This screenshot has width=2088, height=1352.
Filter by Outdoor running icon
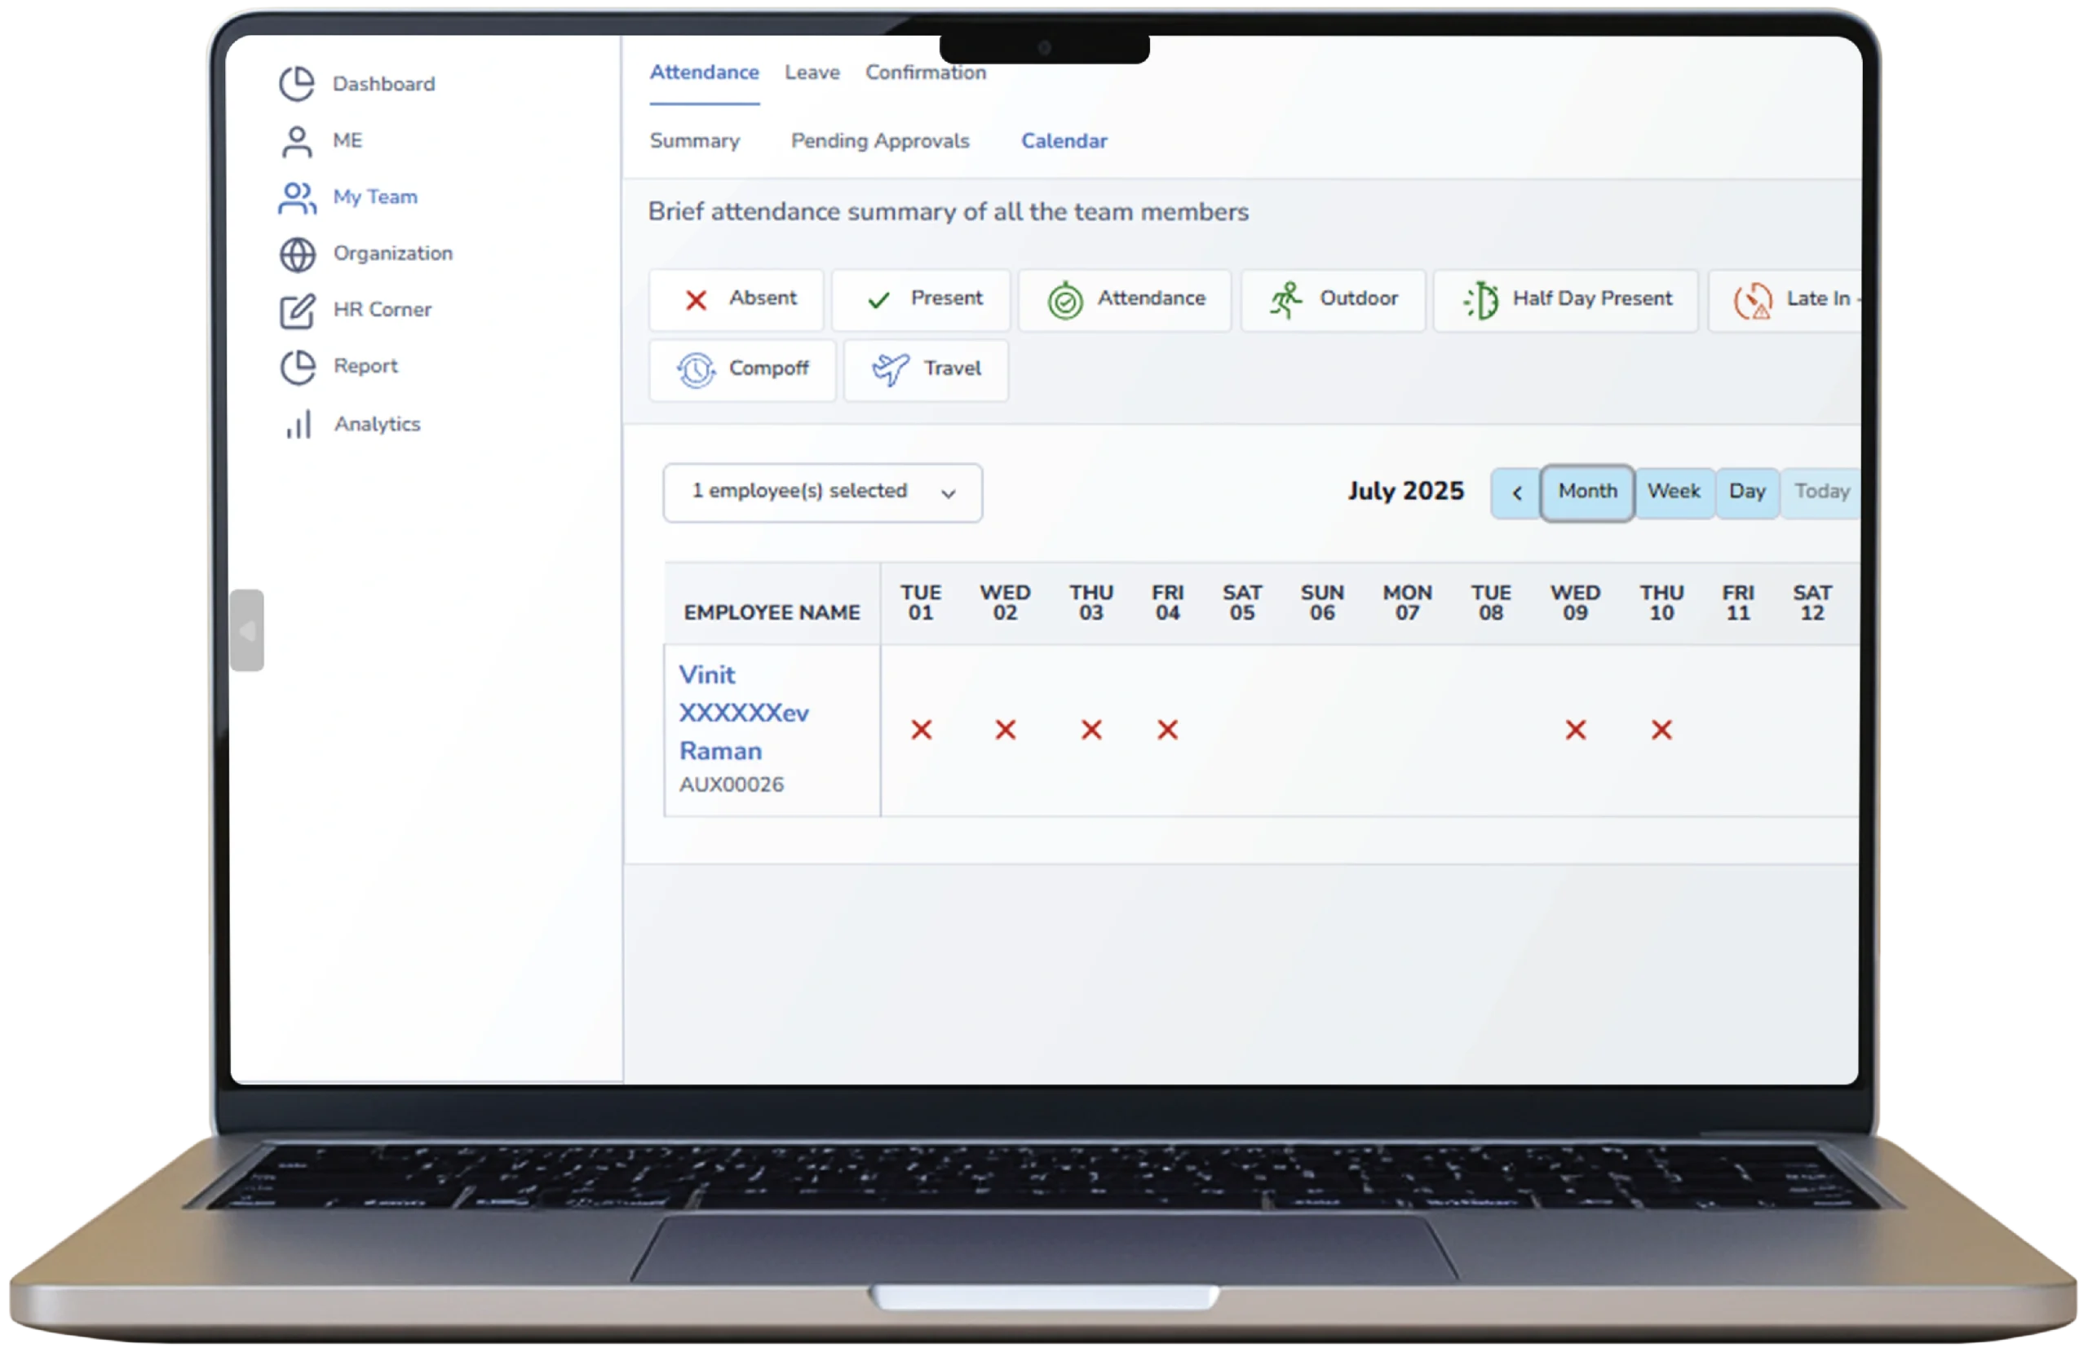[x=1285, y=300]
